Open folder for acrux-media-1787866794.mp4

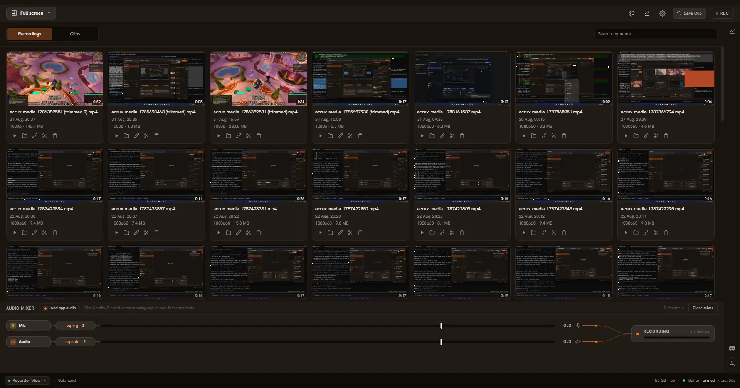(x=636, y=136)
